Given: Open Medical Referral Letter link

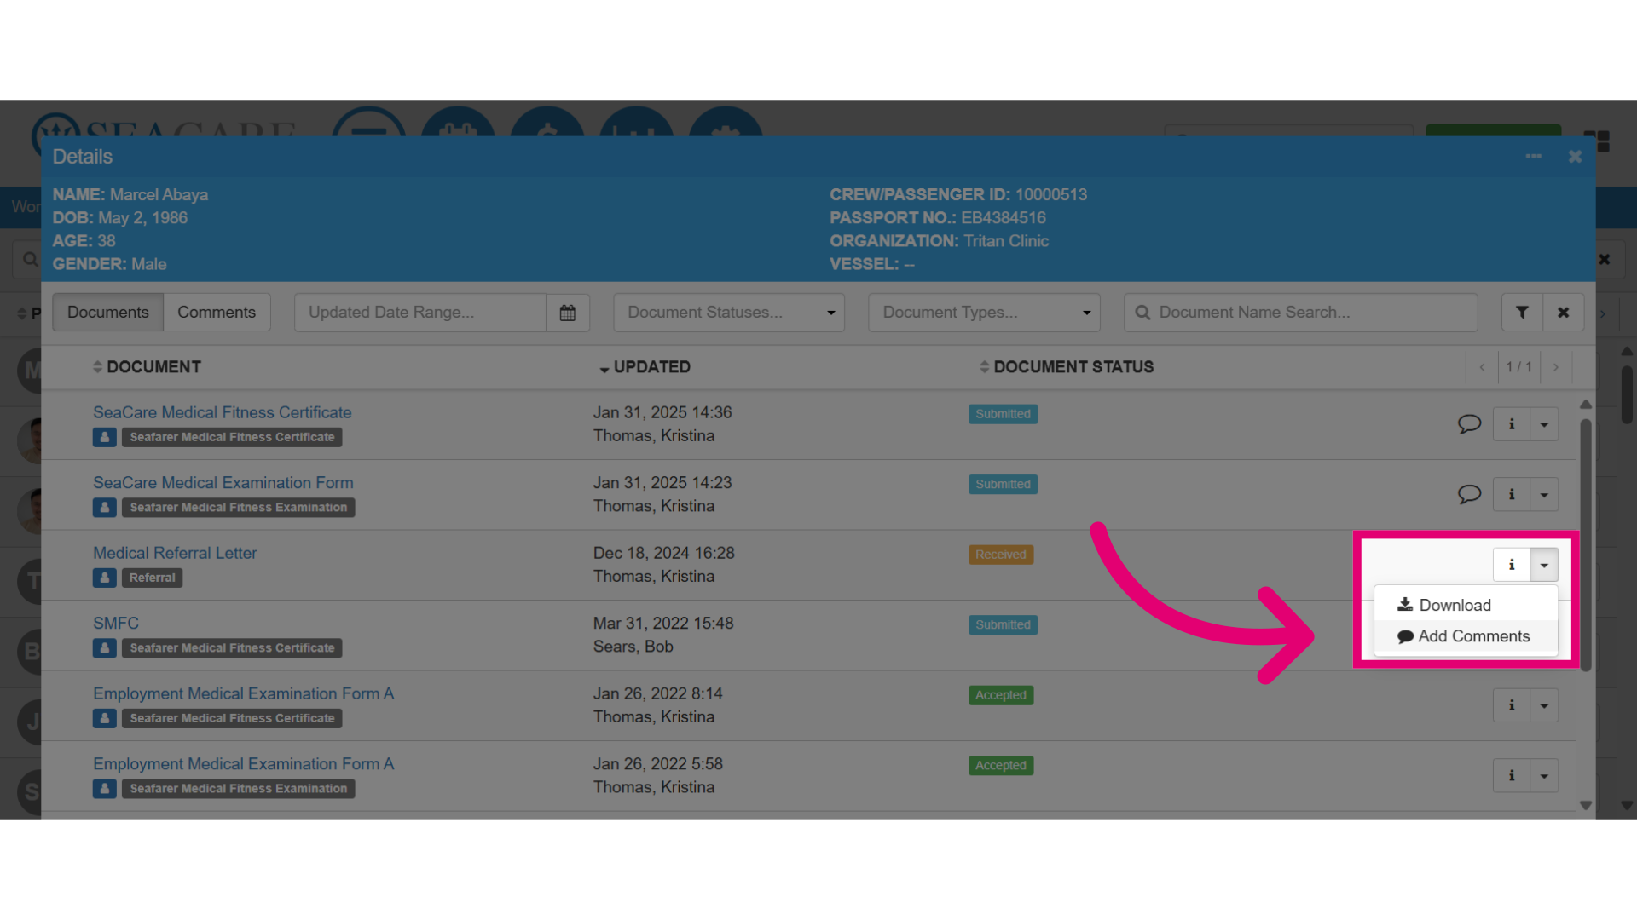Looking at the screenshot, I should (x=175, y=553).
